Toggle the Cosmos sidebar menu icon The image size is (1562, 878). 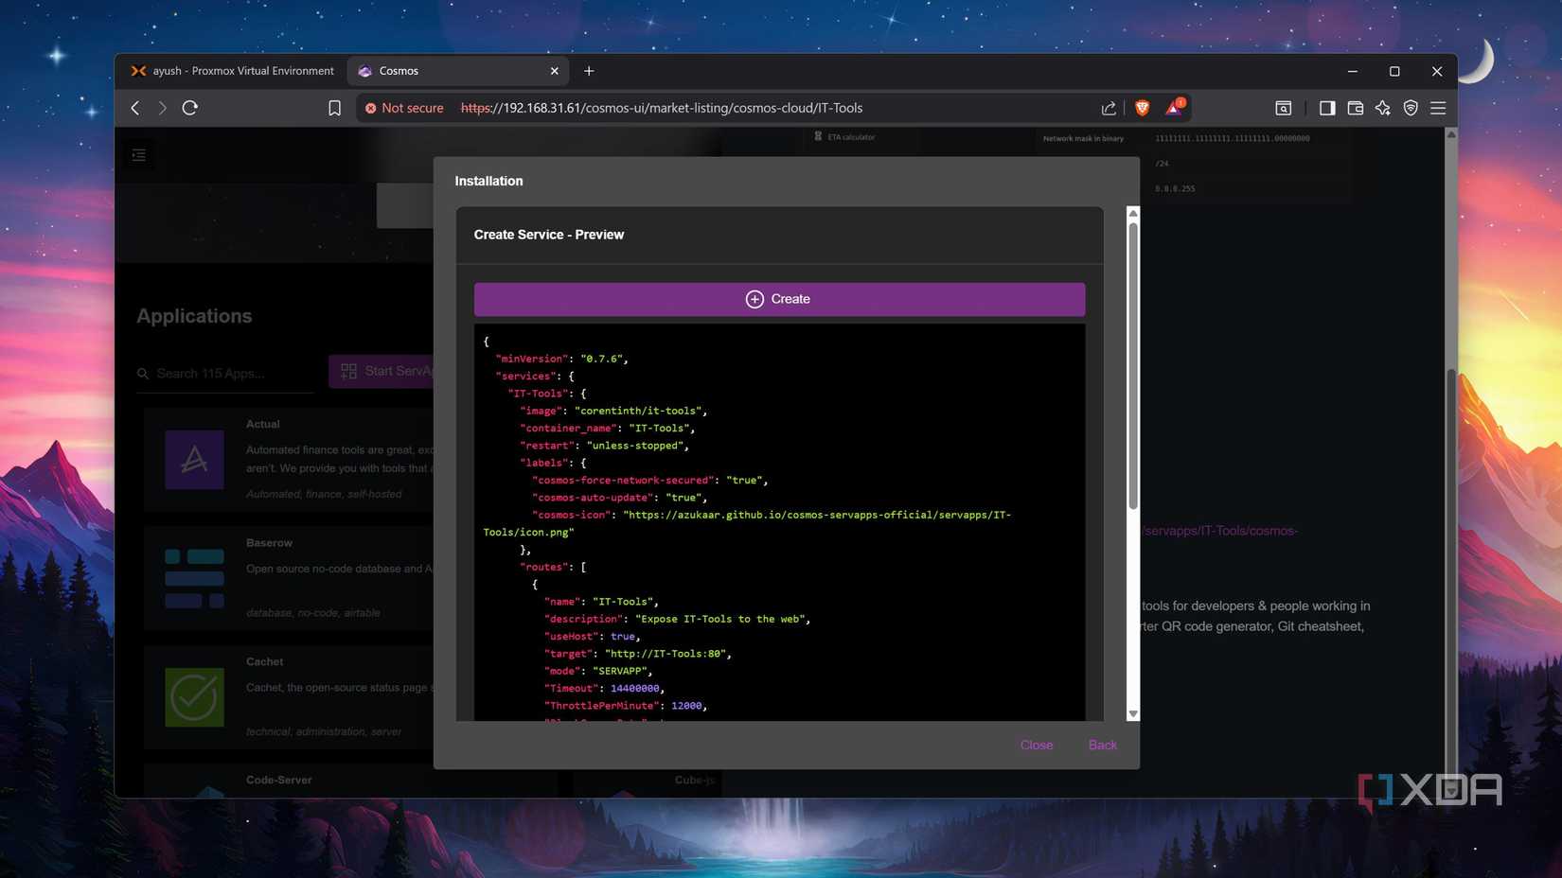139,155
